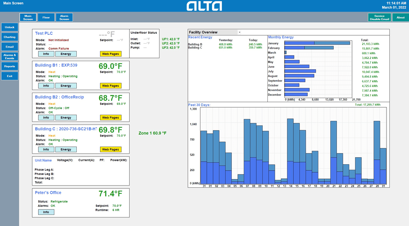The image size is (409, 226).
Task: Open the Alarm Screen tab
Action: click(x=64, y=17)
